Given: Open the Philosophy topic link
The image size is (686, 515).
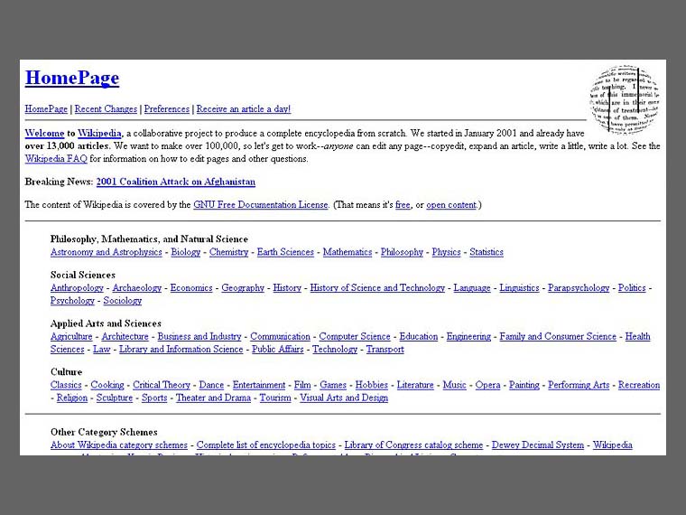Looking at the screenshot, I should [x=402, y=252].
